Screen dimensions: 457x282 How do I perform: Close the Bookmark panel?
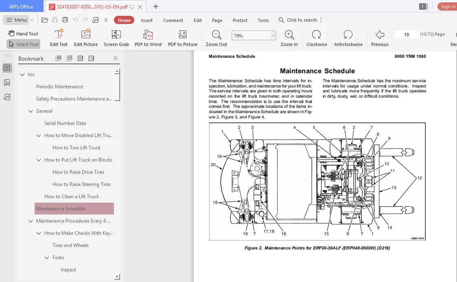coord(116,58)
